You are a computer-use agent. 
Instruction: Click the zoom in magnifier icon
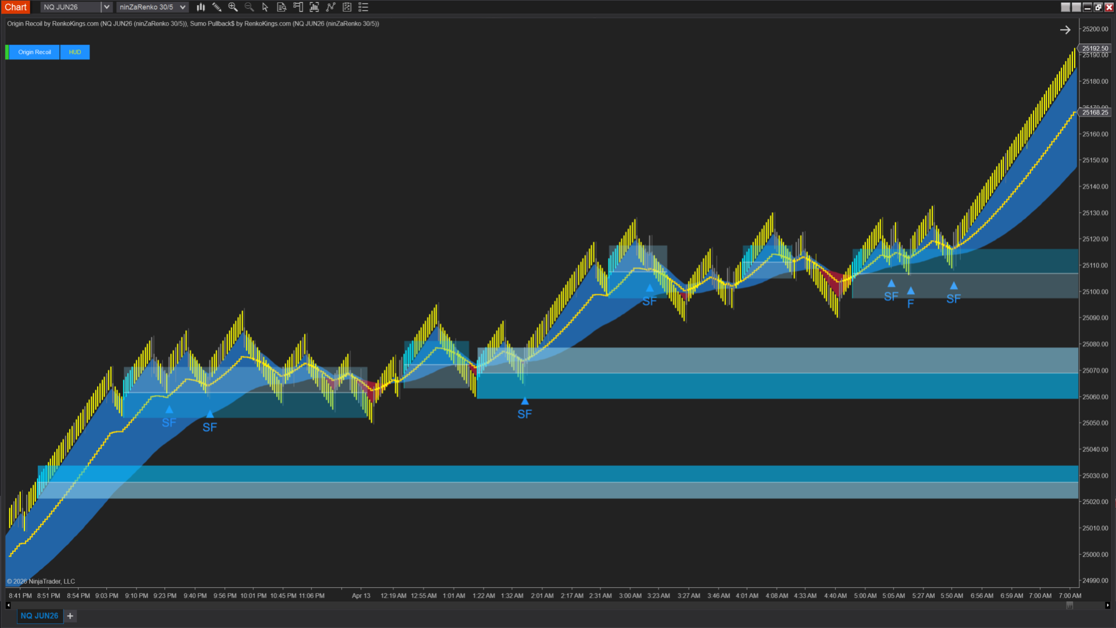click(x=233, y=7)
